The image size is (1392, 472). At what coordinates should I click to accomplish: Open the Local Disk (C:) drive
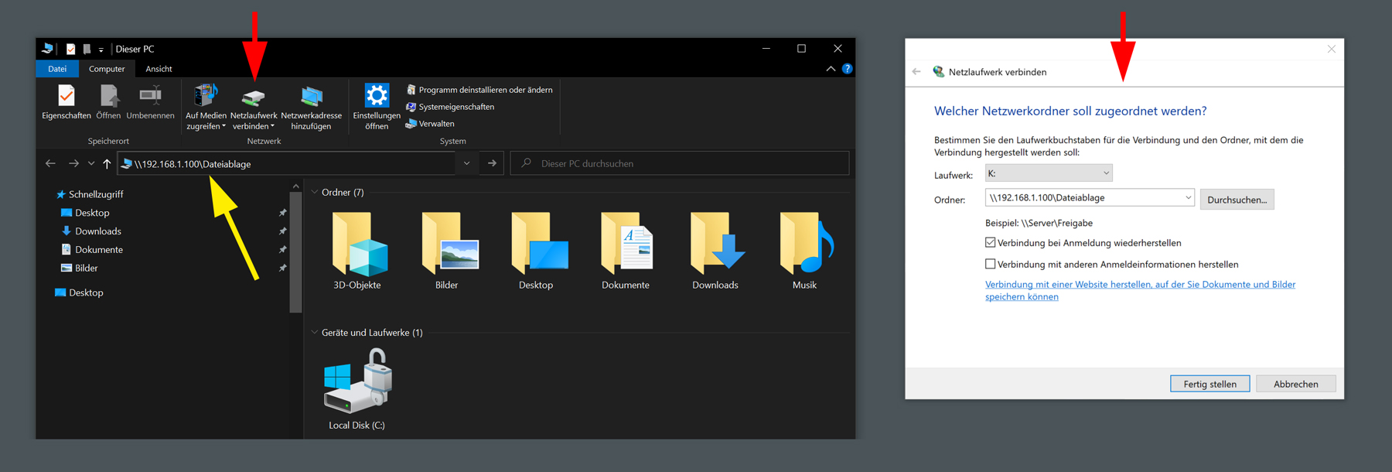click(x=357, y=383)
